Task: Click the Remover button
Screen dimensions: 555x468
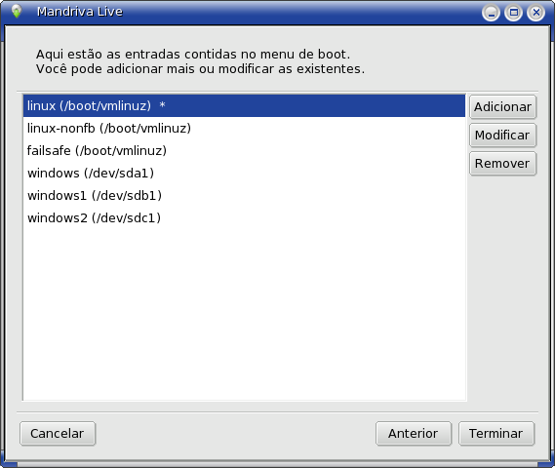Action: (503, 164)
